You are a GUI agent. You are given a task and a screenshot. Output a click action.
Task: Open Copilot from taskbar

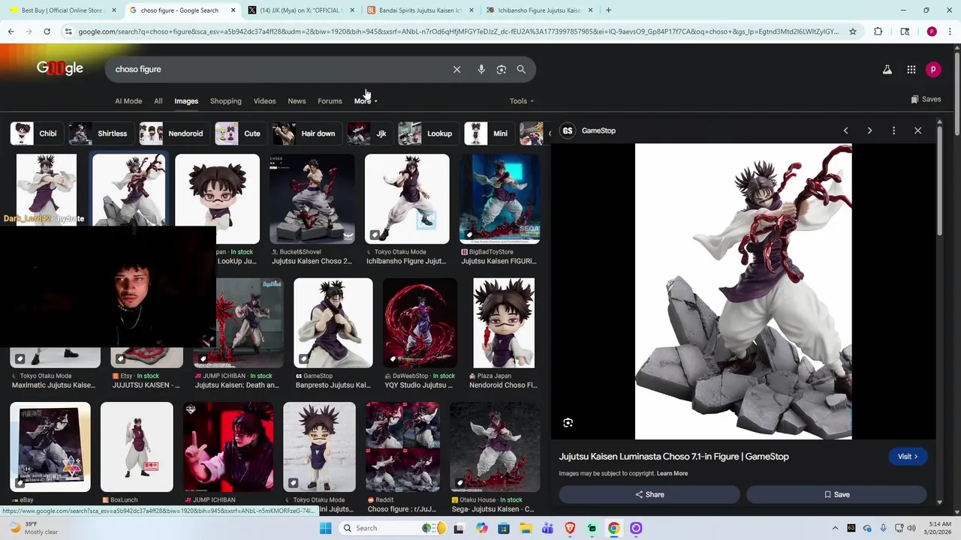coord(481,528)
